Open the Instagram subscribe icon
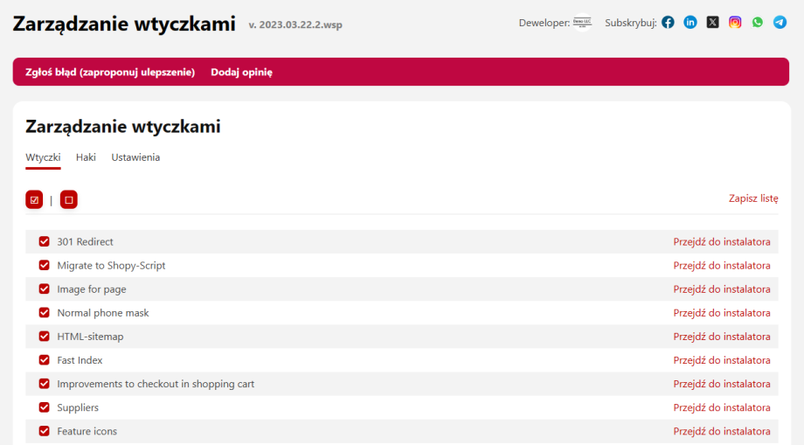 pos(735,23)
